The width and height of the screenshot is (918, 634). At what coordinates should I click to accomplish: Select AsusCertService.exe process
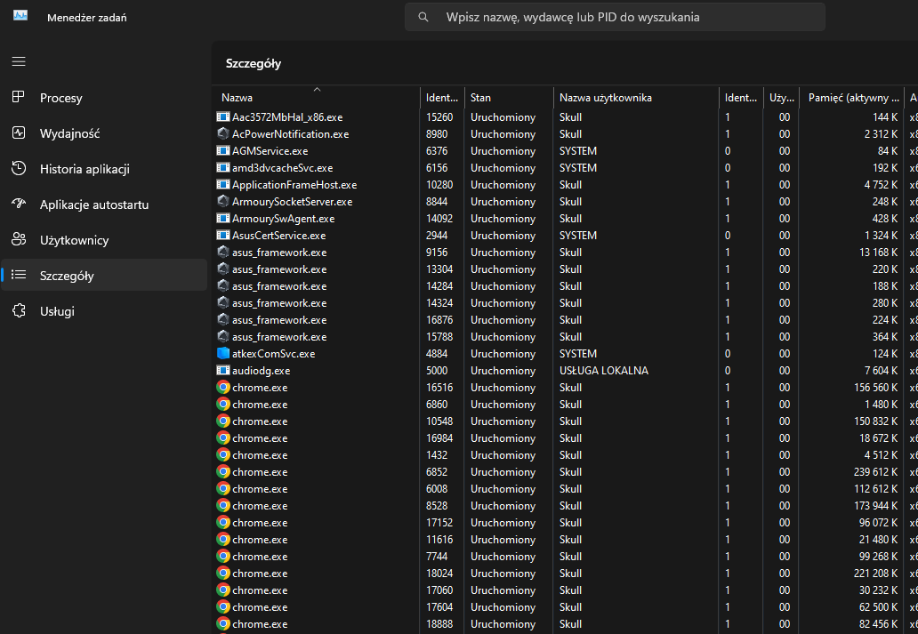click(x=565, y=236)
